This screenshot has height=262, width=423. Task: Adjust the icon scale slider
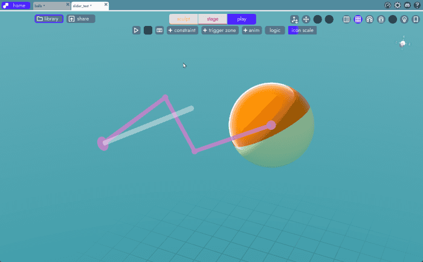302,30
